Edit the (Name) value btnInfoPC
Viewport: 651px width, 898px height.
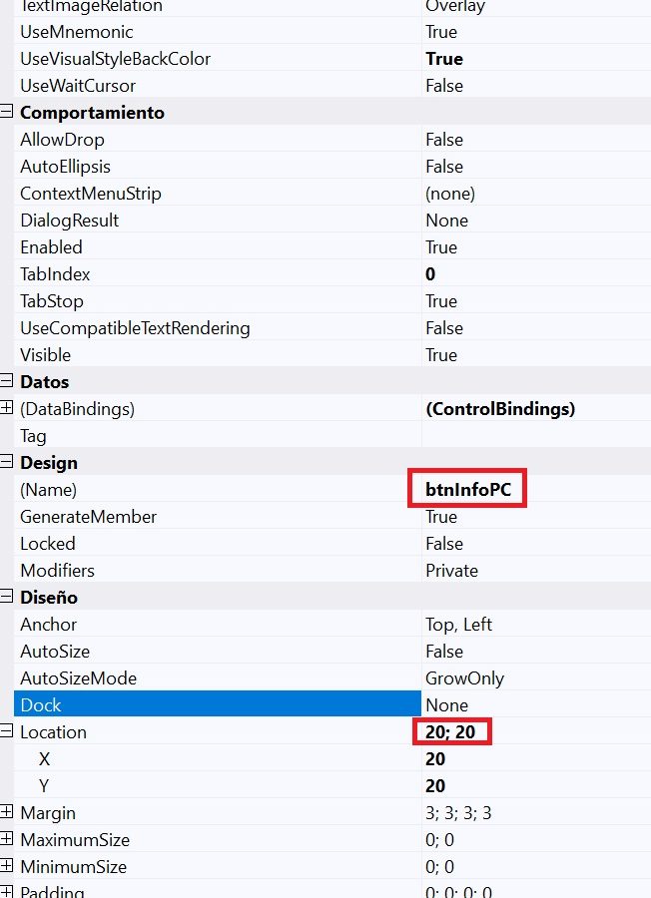pyautogui.click(x=467, y=490)
